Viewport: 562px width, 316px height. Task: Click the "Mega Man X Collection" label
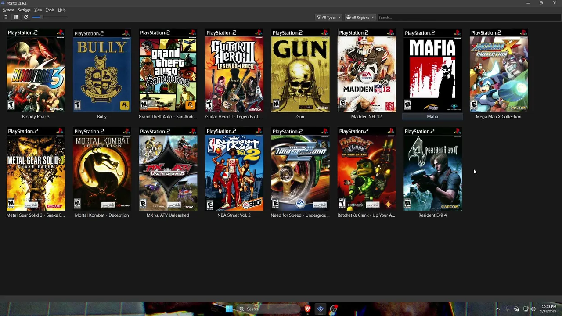coord(499,117)
